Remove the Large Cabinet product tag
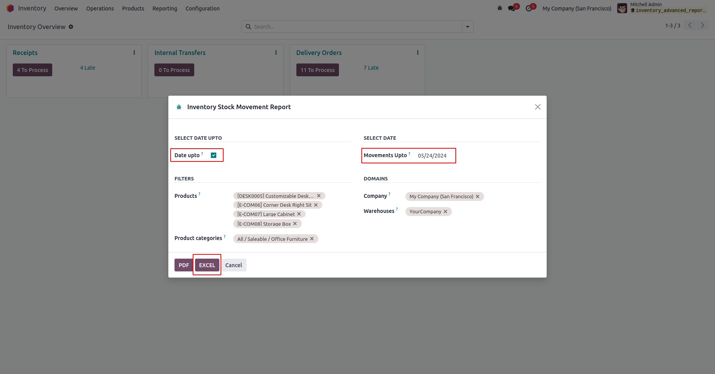Viewport: 715px width, 374px height. pos(299,214)
